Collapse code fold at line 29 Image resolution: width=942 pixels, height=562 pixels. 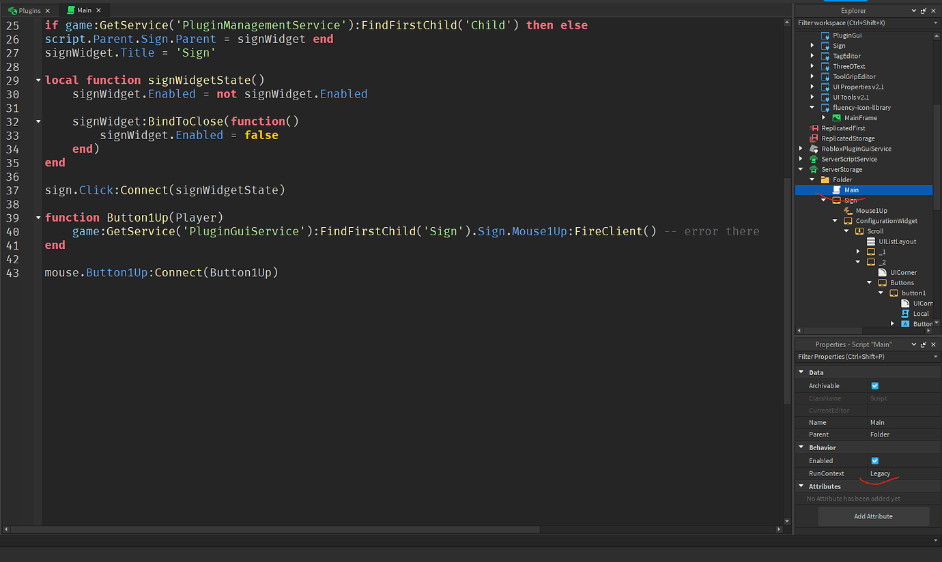click(x=38, y=80)
